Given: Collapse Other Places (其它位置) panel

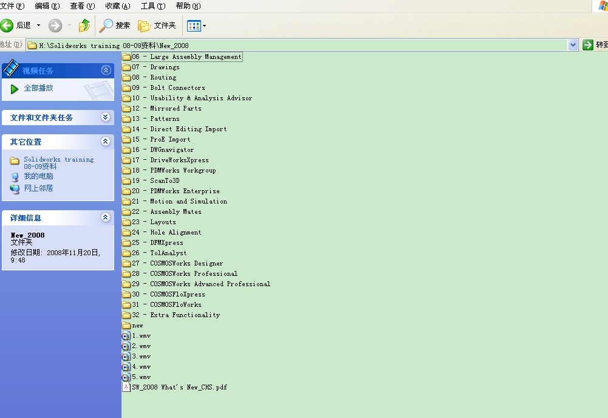Looking at the screenshot, I should click(x=106, y=141).
